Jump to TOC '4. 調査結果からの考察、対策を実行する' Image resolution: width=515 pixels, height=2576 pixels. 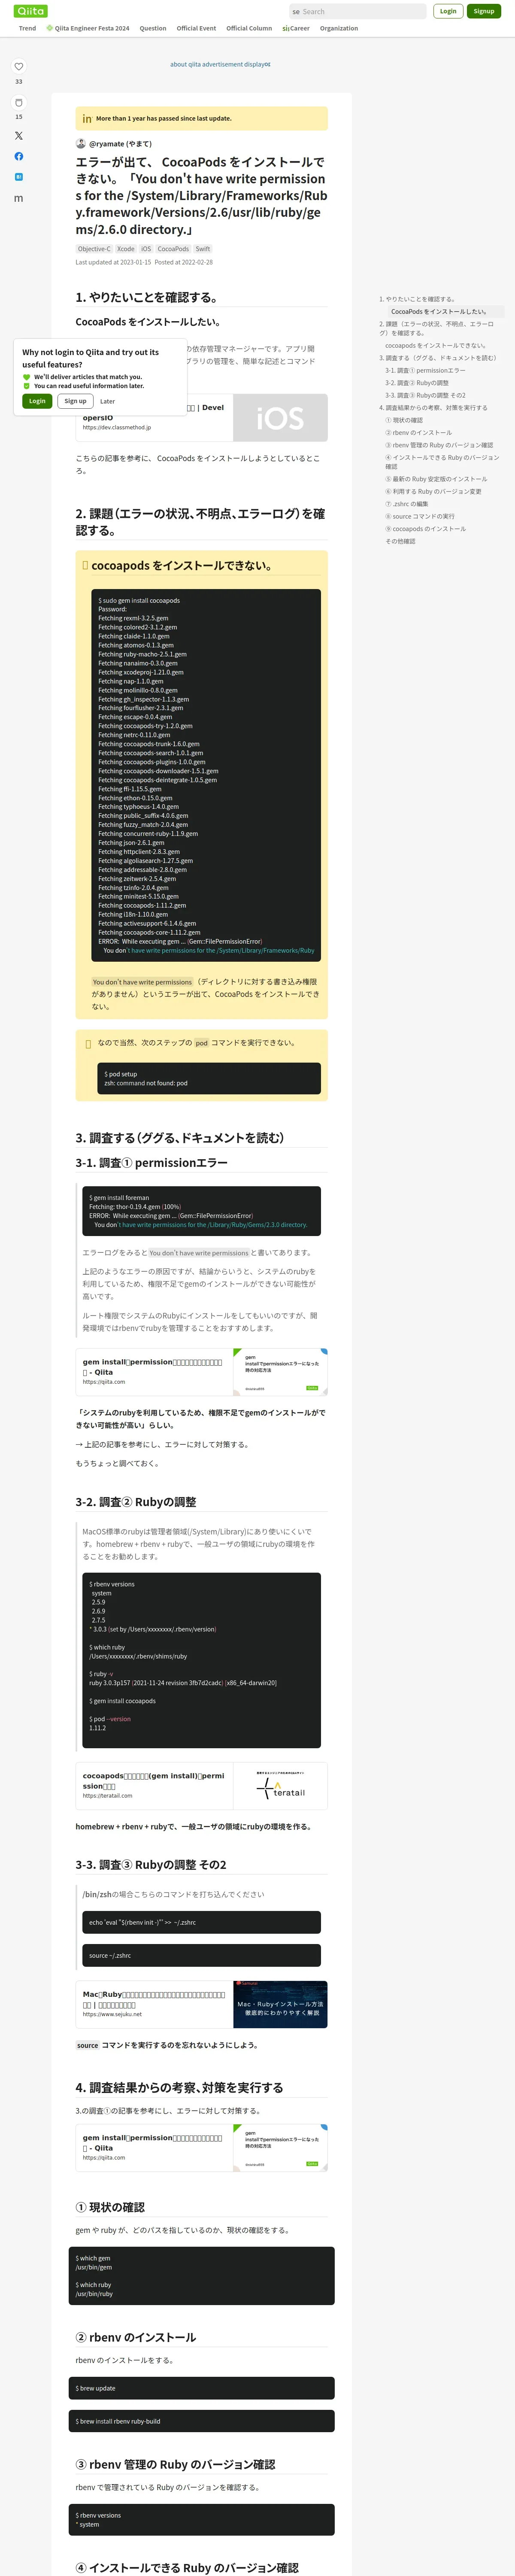tap(433, 408)
